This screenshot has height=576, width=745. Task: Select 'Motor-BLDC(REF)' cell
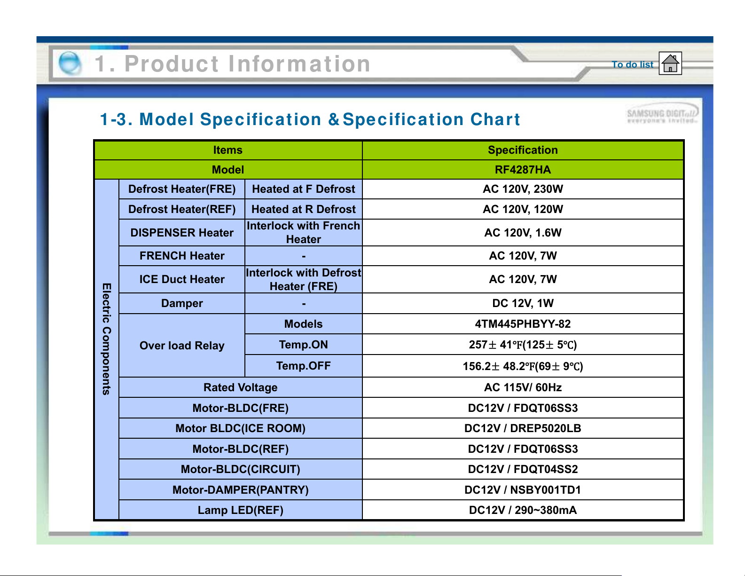(x=241, y=449)
